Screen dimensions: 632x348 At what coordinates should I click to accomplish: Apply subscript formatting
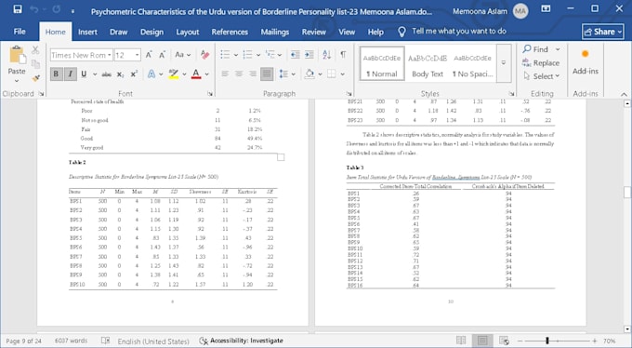click(x=120, y=74)
